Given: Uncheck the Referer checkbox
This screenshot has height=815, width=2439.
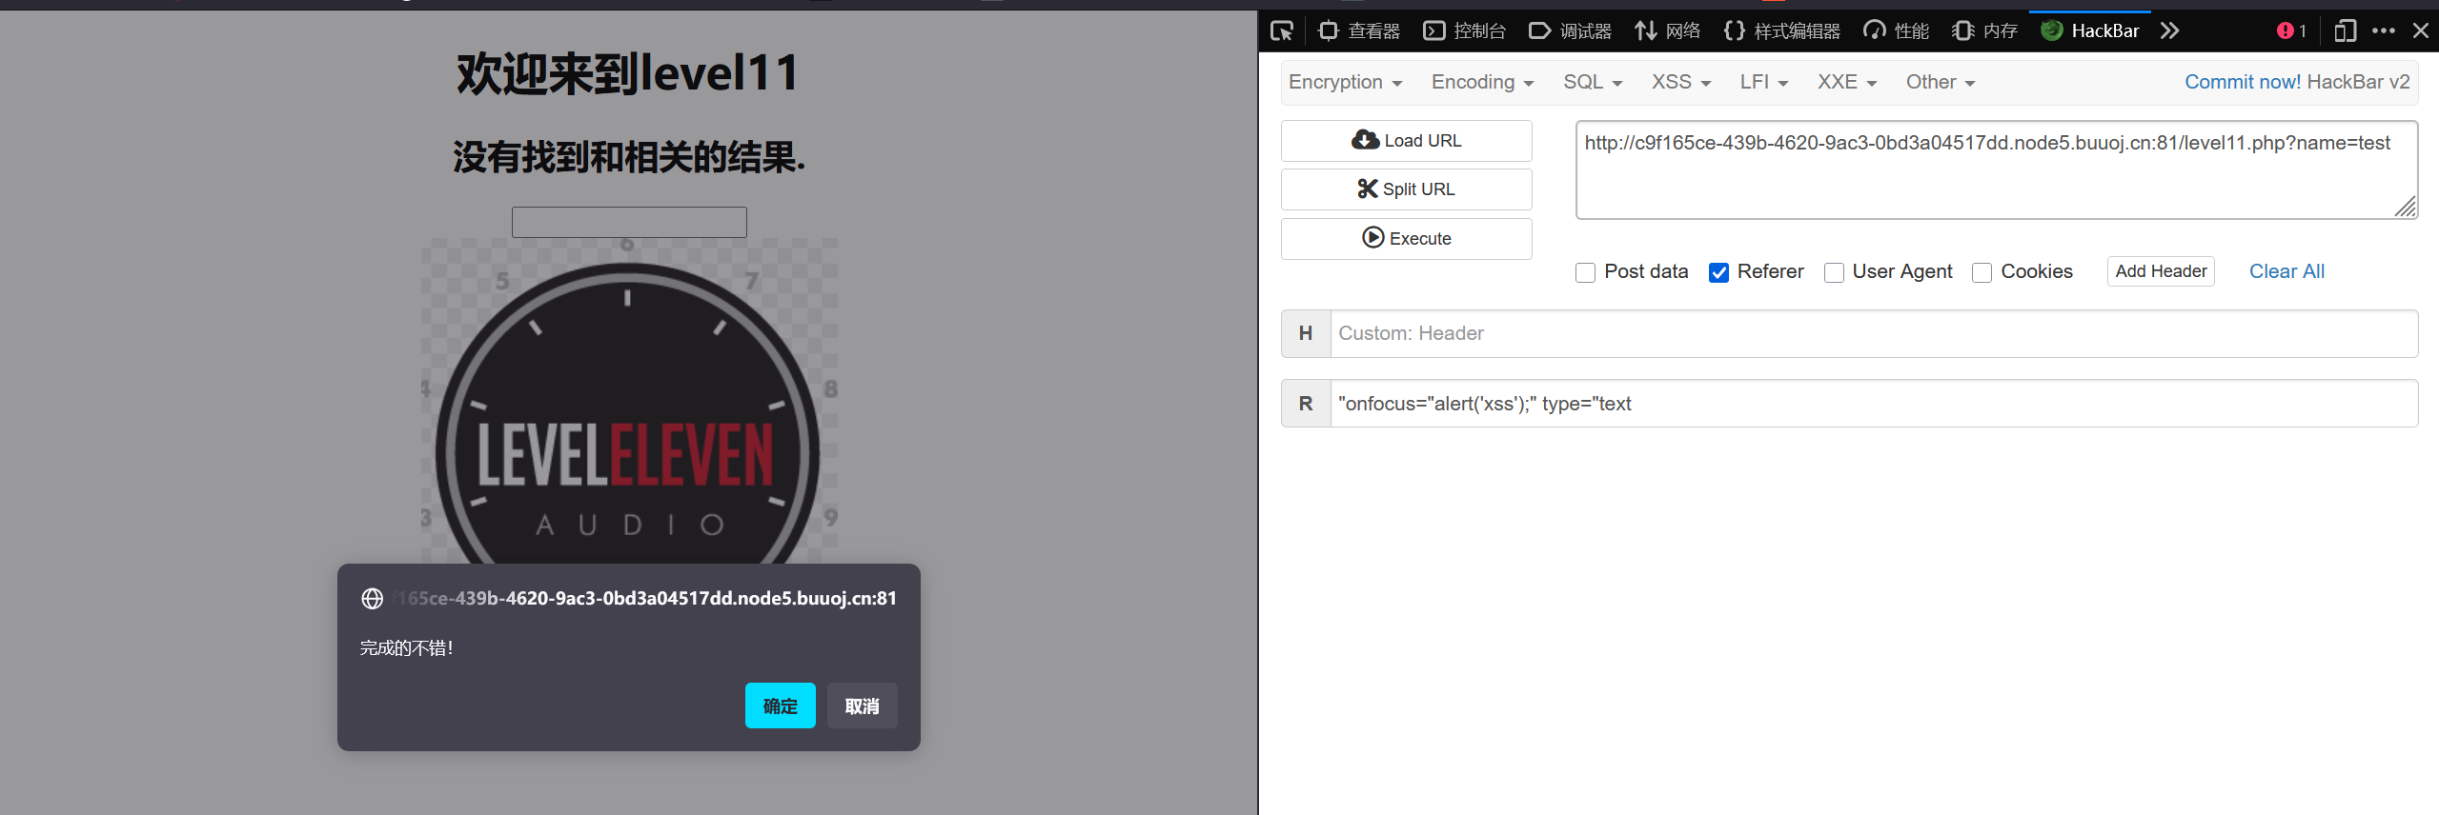Looking at the screenshot, I should (x=1718, y=273).
